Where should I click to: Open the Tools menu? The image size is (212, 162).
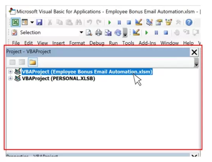(128, 43)
